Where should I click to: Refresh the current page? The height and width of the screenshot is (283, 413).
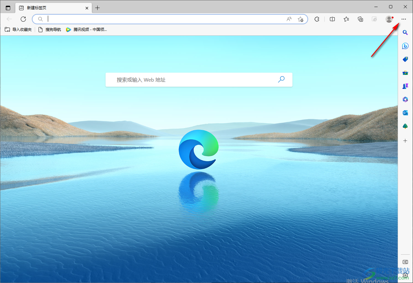(23, 19)
